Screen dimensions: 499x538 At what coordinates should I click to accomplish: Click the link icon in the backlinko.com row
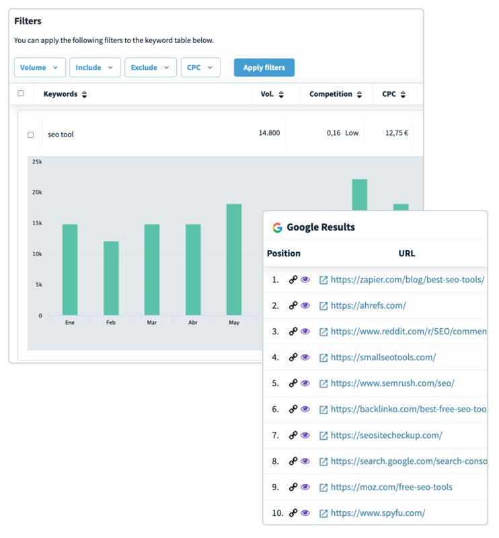(x=293, y=409)
